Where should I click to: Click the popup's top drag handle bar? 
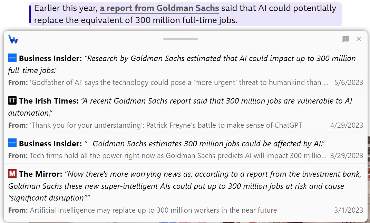point(181,39)
